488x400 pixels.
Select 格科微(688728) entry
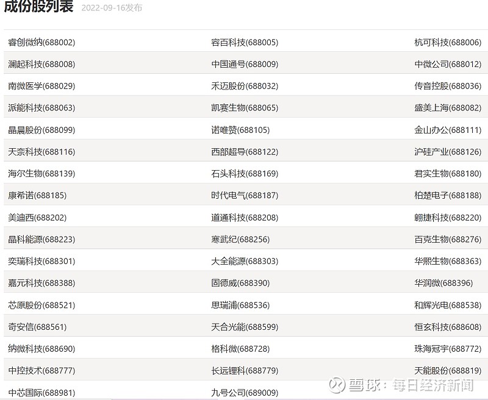point(240,349)
